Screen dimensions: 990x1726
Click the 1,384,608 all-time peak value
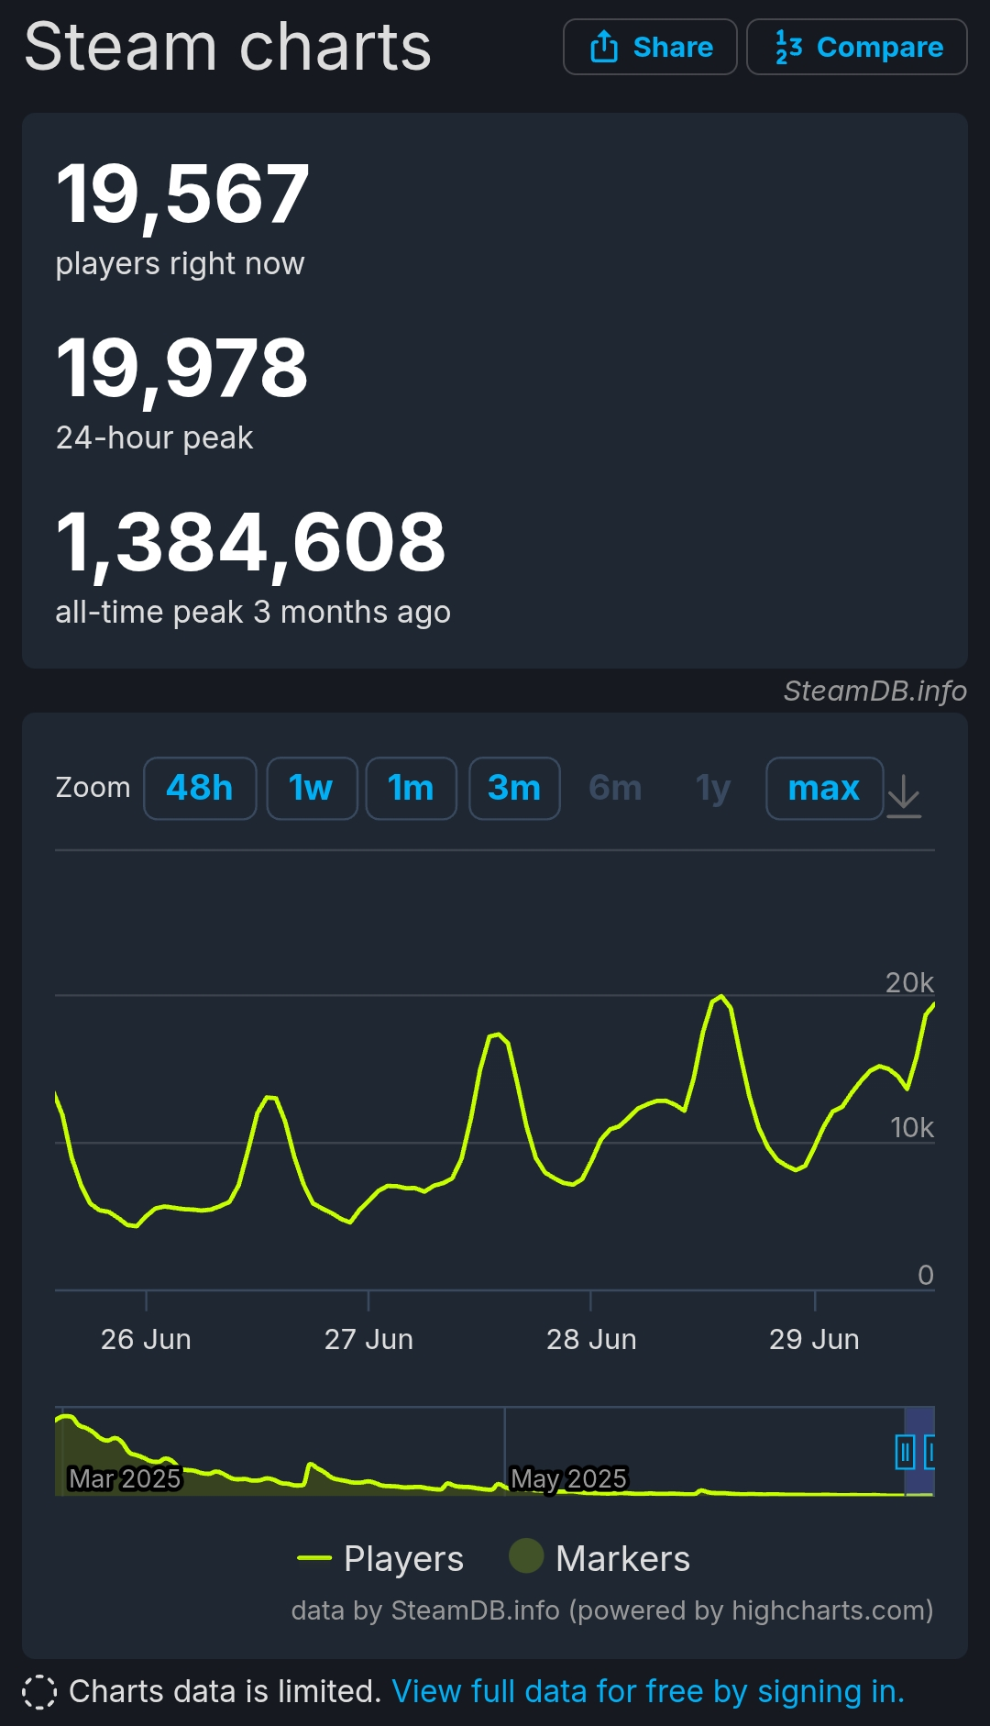pos(251,542)
